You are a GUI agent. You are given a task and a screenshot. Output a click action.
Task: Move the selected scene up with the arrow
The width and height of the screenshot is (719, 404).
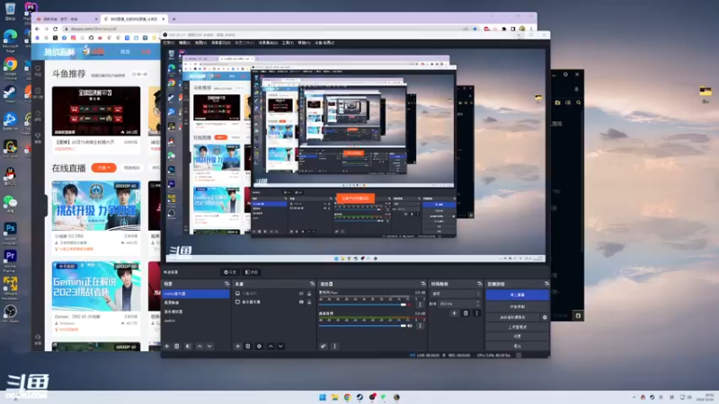coord(200,347)
